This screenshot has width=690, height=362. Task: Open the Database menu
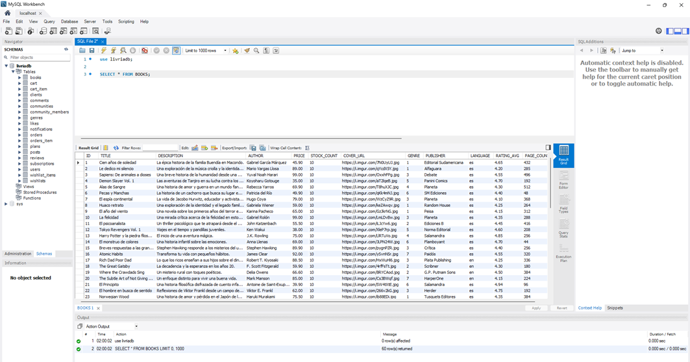point(69,21)
